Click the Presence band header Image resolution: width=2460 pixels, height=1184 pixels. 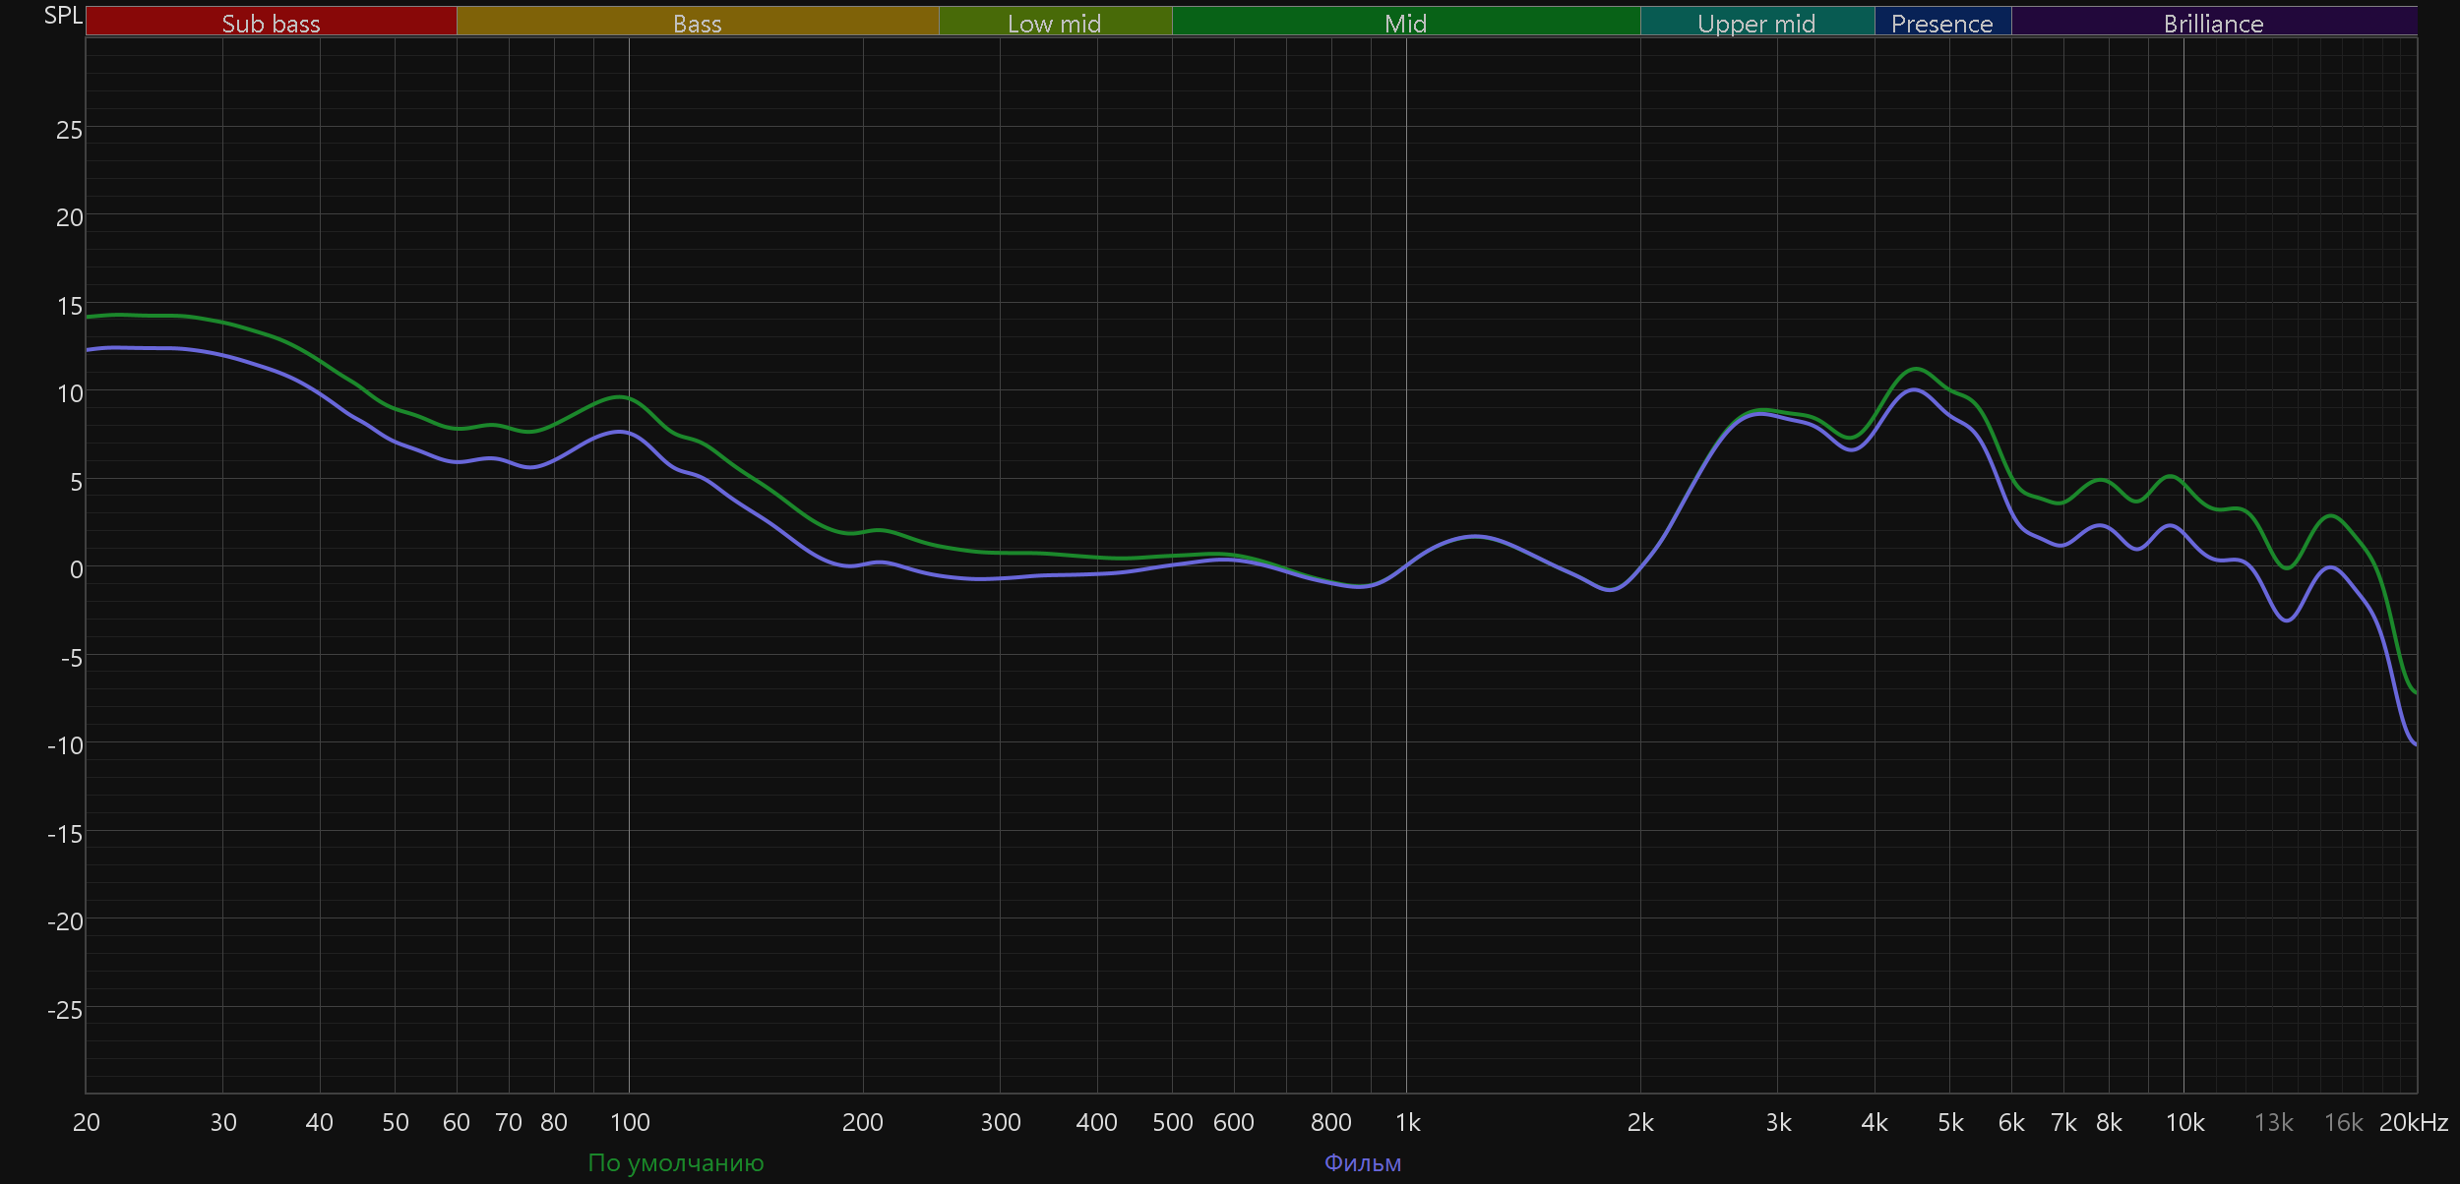[1941, 23]
